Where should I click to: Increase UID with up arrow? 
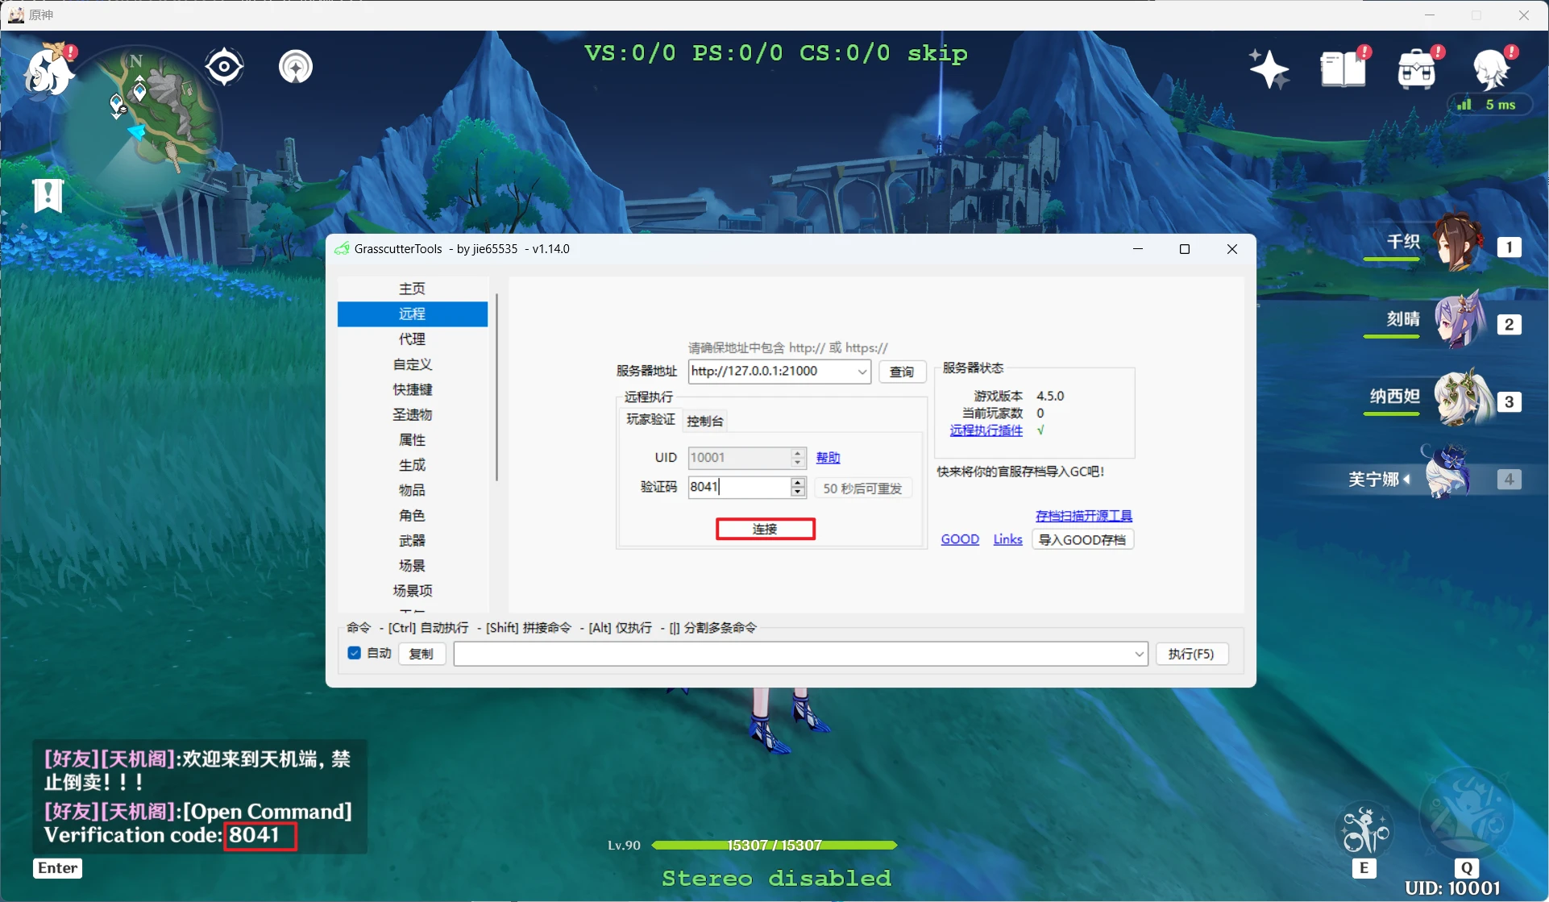tap(798, 453)
